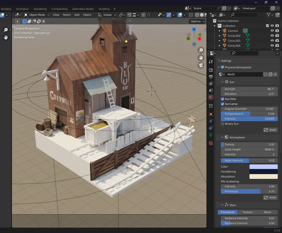
Task: Open the Object Mode dropdown
Action: [37, 15]
